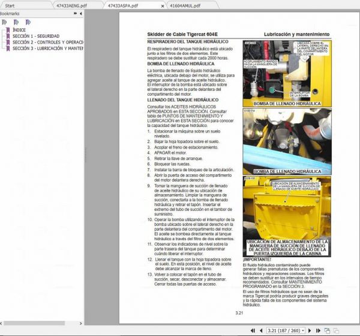Select the 47433ASPA.pdf tab

point(123,5)
